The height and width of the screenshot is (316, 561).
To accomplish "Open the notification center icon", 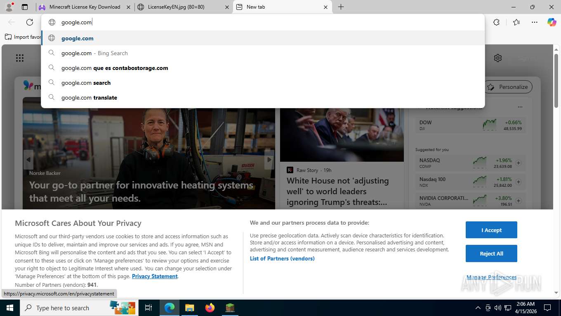I will pyautogui.click(x=547, y=308).
